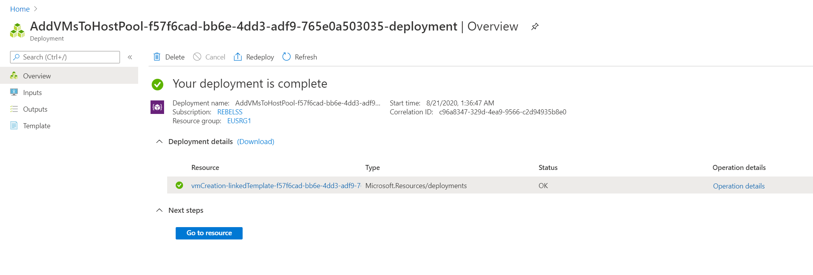813x275 pixels.
Task: Collapse the sidebar with double chevron
Action: click(130, 57)
